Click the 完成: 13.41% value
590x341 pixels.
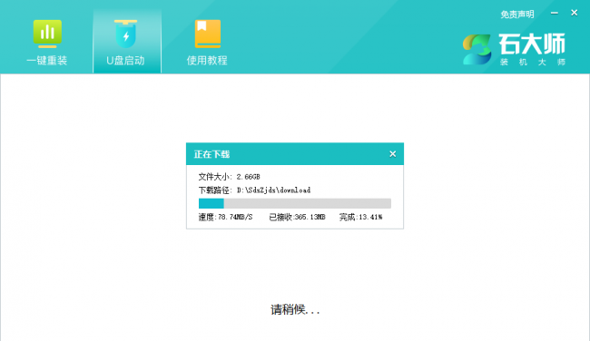click(360, 217)
